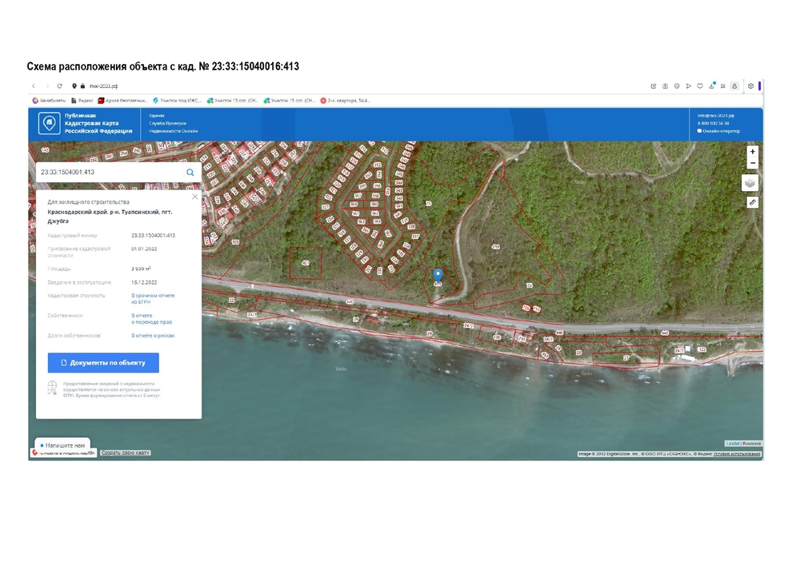Click the heart favorites icon in browser toolbar
The width and height of the screenshot is (800, 565).
(700, 86)
